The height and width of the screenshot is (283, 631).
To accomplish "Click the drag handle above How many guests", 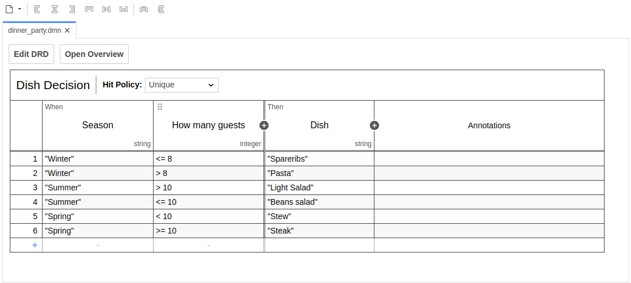I will (160, 107).
